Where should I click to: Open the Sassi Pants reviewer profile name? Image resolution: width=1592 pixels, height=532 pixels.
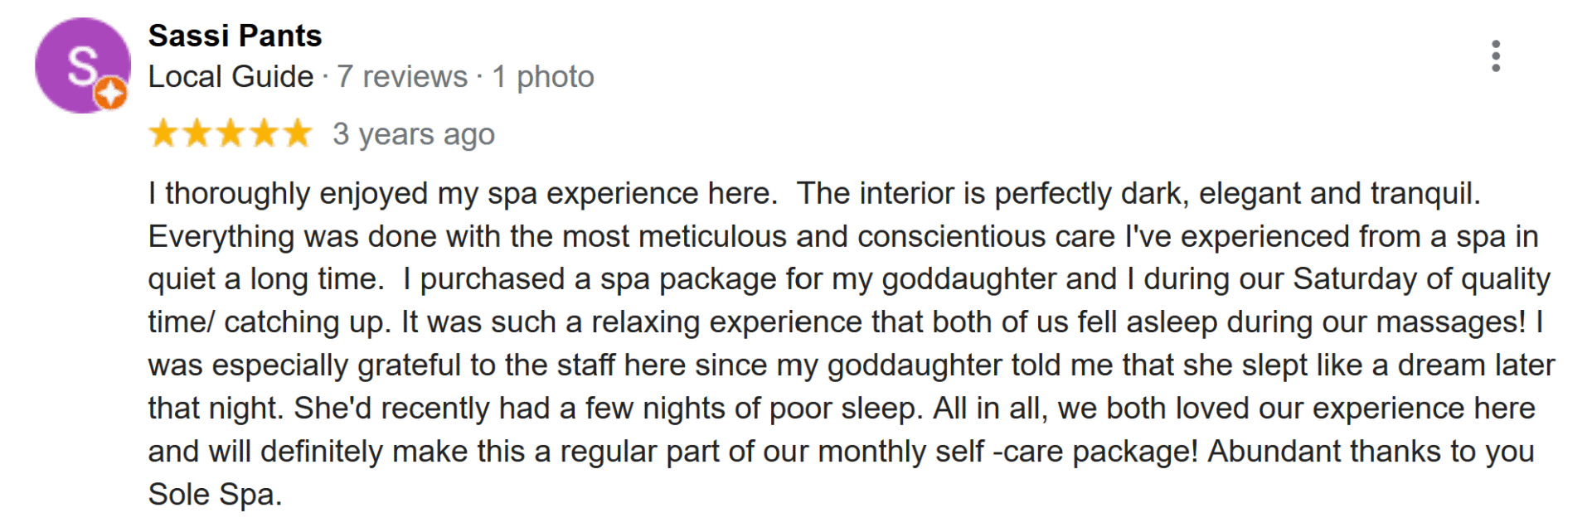(235, 36)
